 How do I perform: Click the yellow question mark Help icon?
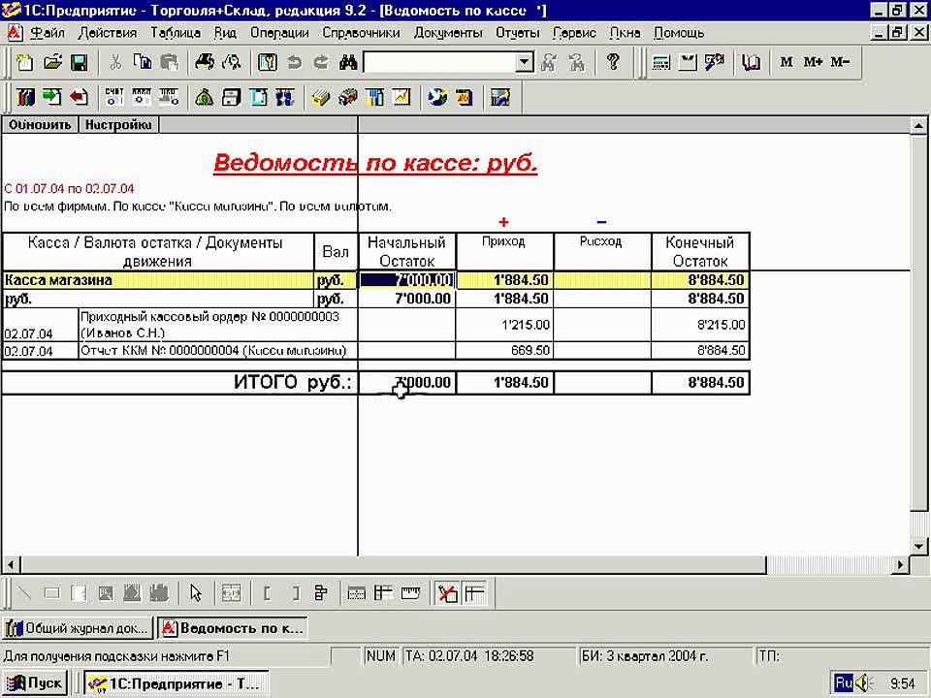613,62
